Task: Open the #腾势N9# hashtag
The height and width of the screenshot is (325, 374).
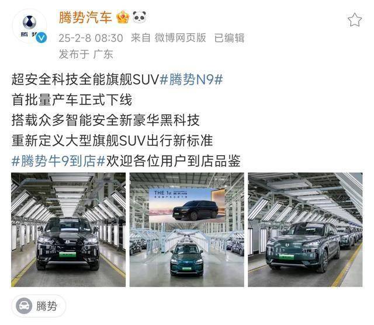Action: [191, 79]
